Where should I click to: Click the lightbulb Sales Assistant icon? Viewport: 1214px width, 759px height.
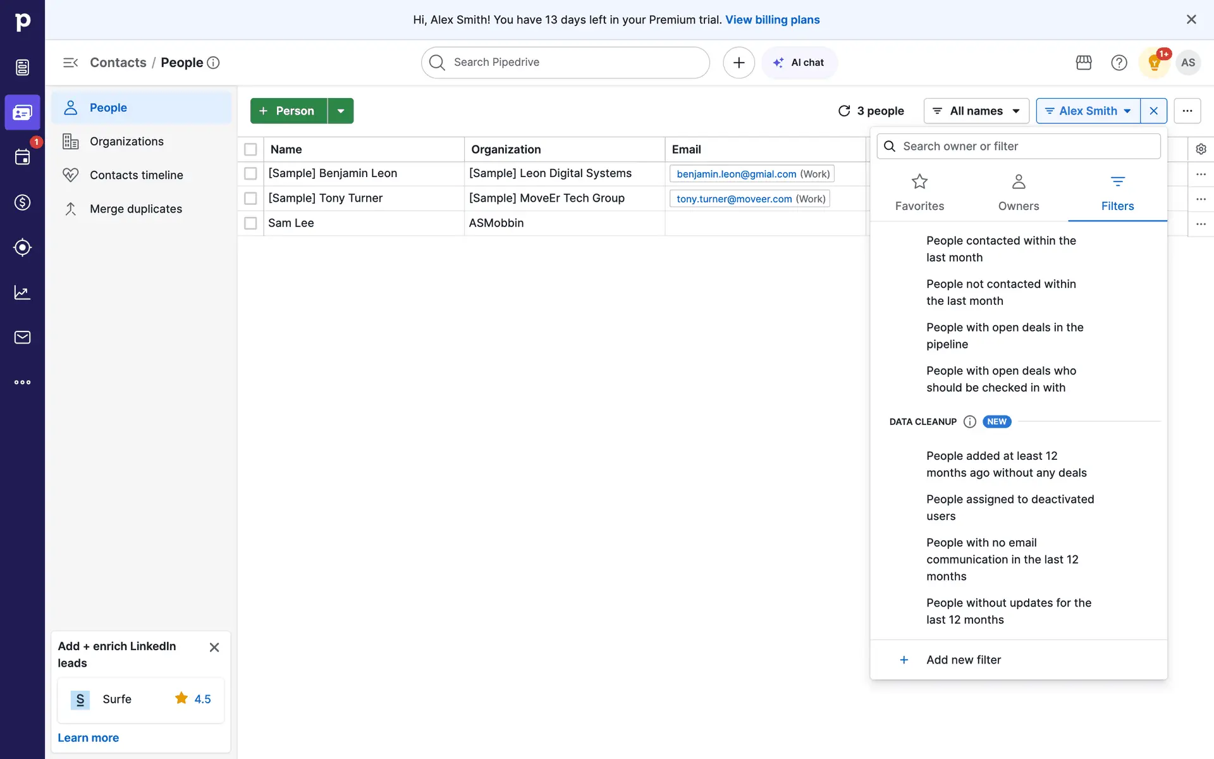(x=1154, y=63)
